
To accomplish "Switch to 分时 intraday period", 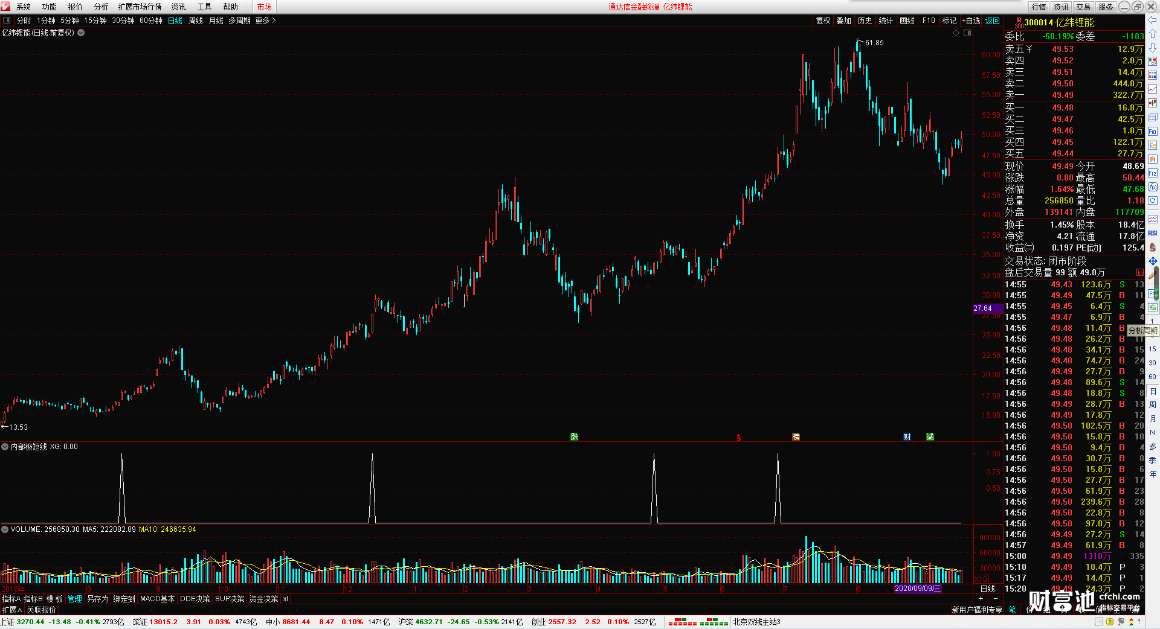I will (x=24, y=21).
